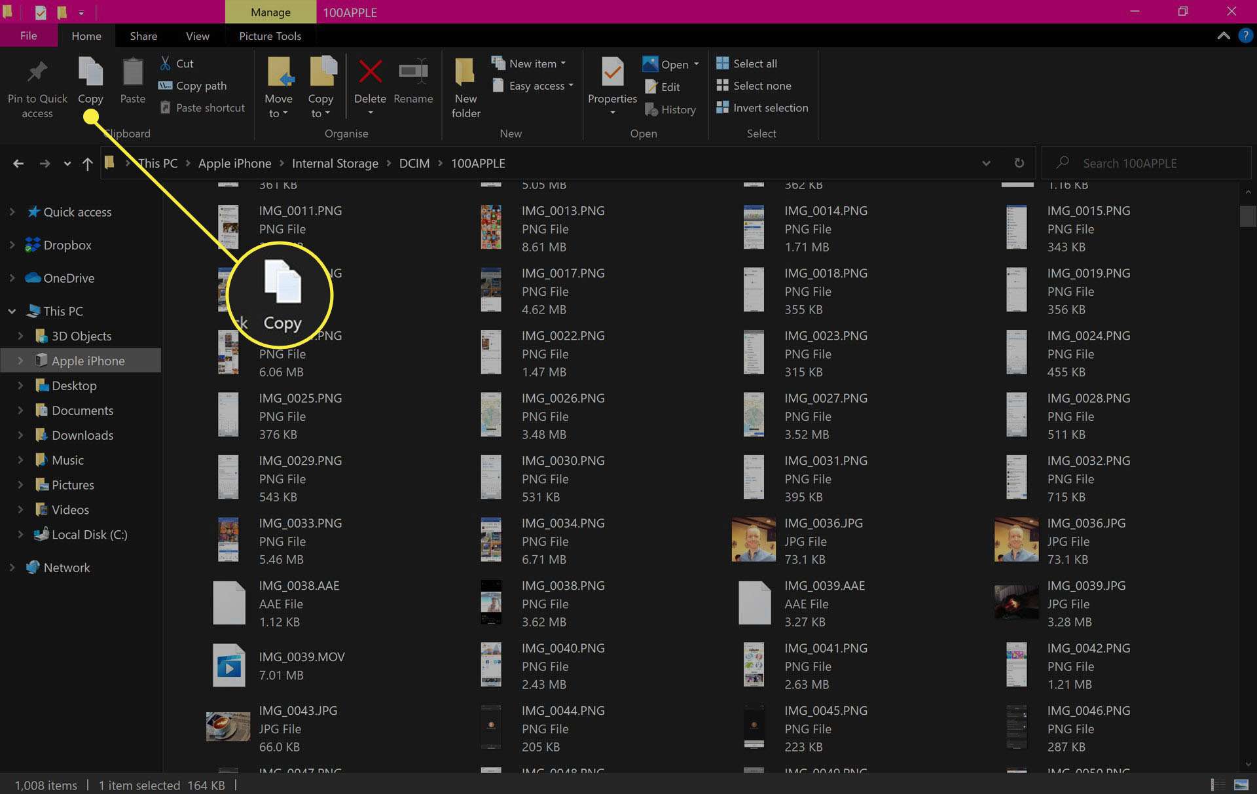Select the View tab in the ribbon

pos(198,36)
